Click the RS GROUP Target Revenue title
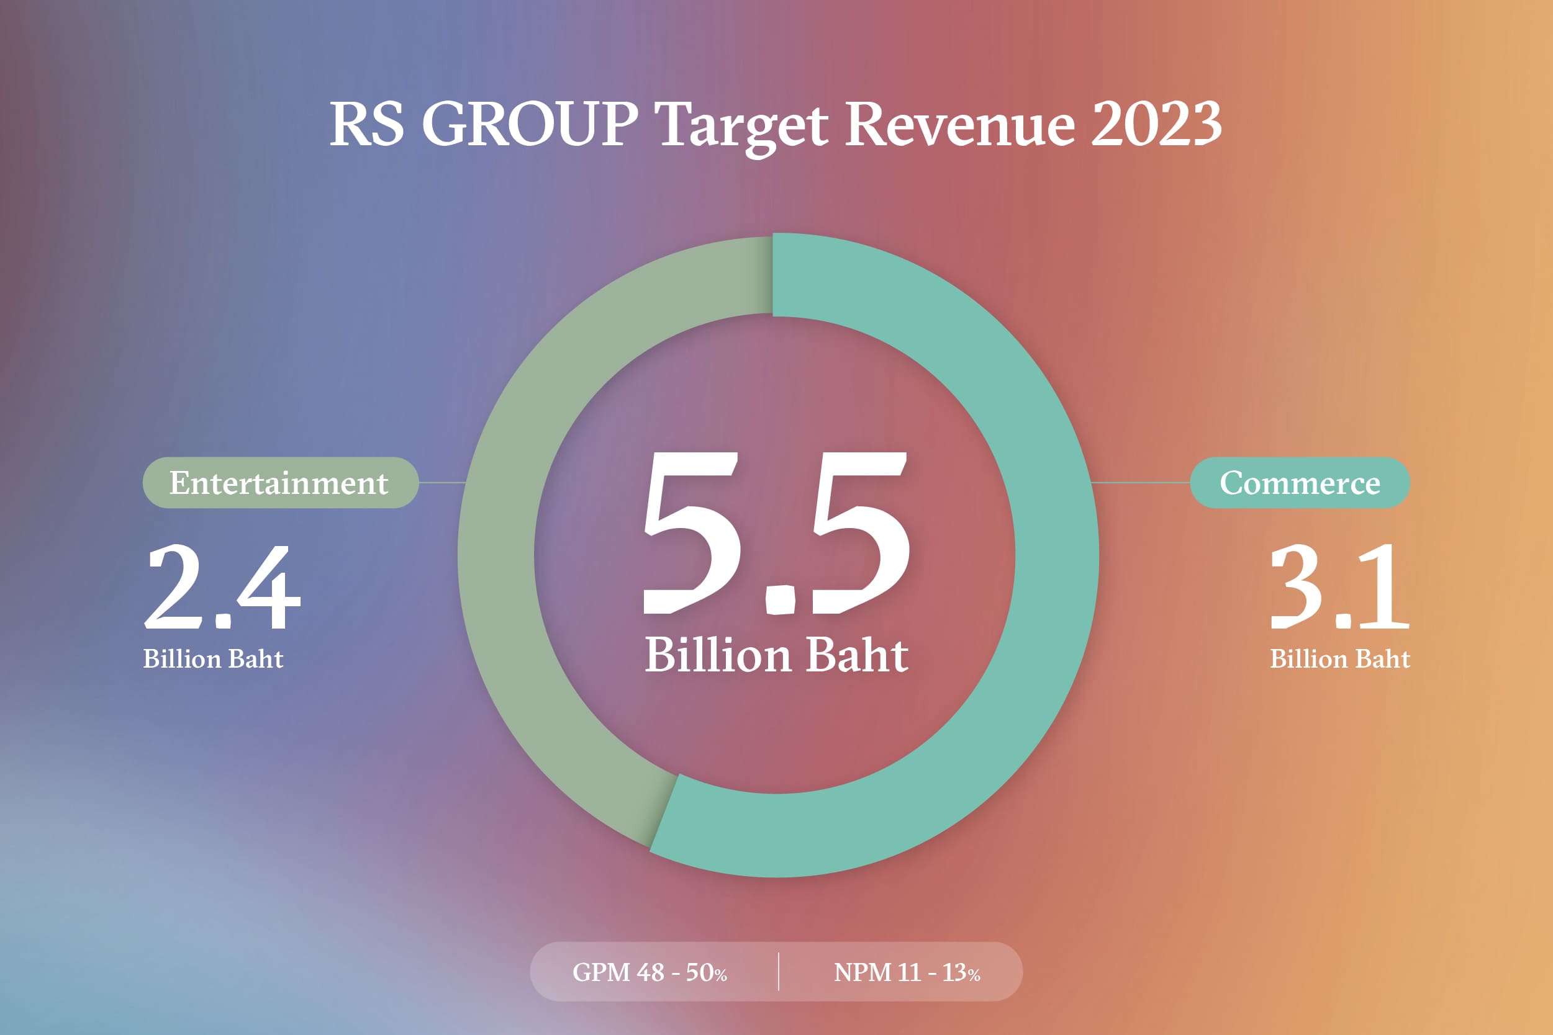 776,124
